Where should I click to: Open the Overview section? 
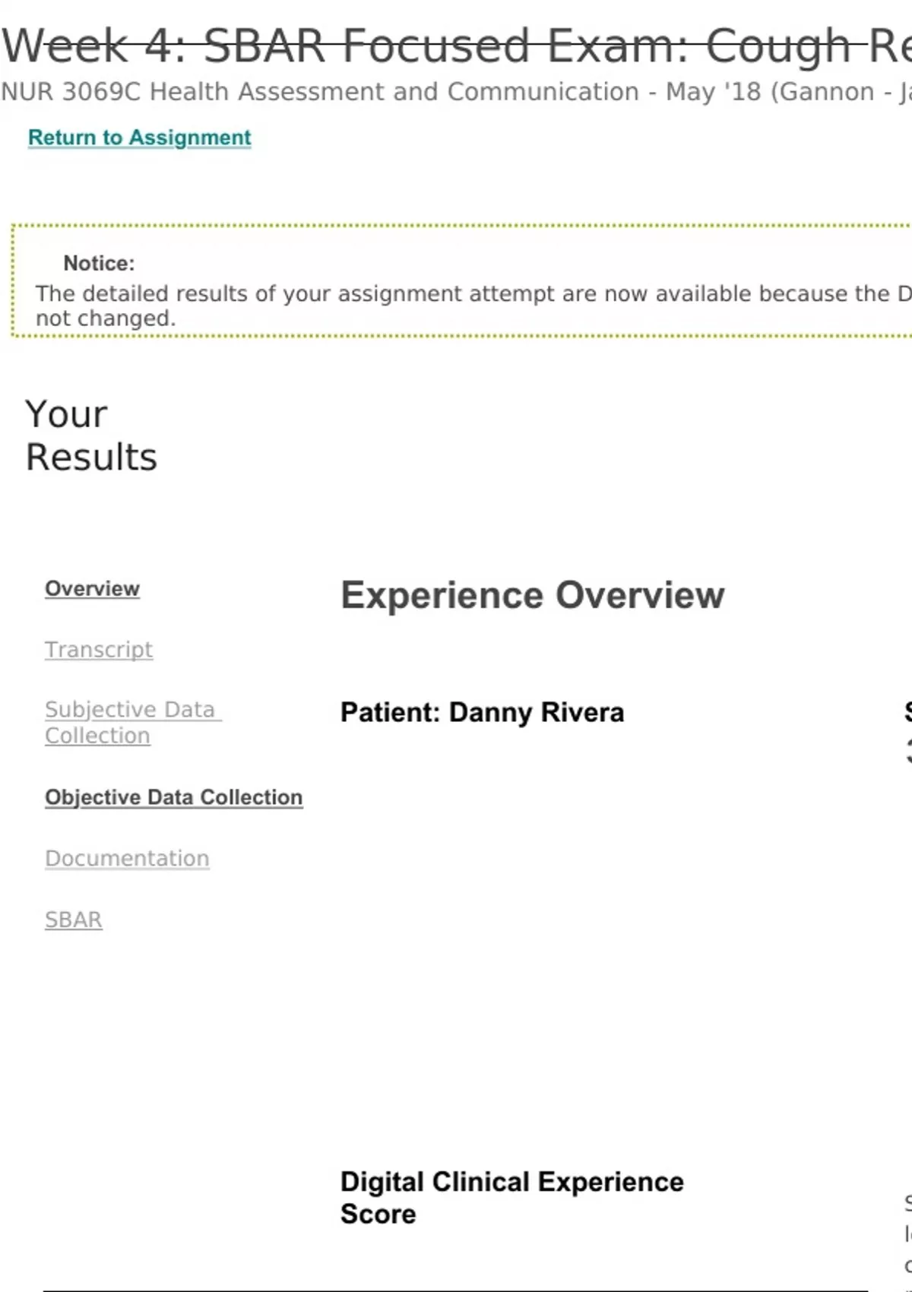pos(92,589)
